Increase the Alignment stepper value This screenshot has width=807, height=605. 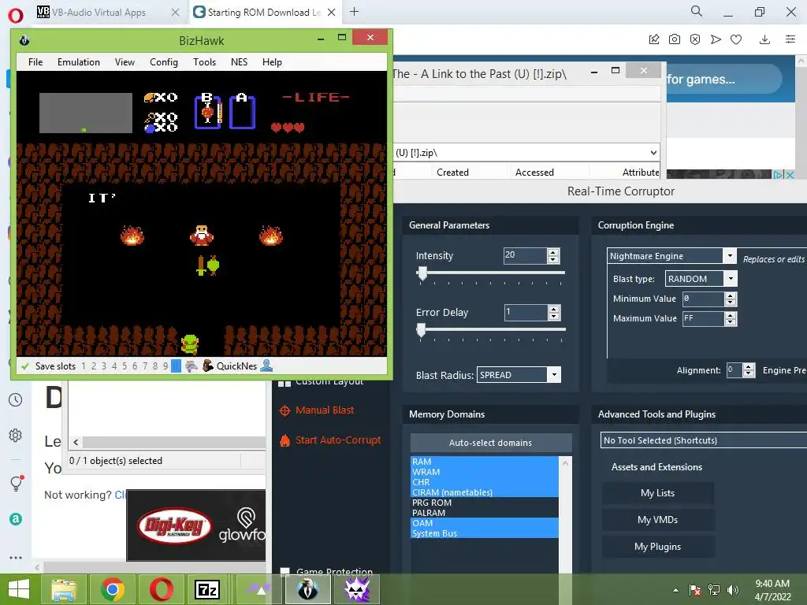click(x=749, y=367)
